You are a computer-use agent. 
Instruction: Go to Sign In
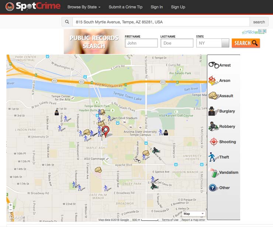click(157, 7)
